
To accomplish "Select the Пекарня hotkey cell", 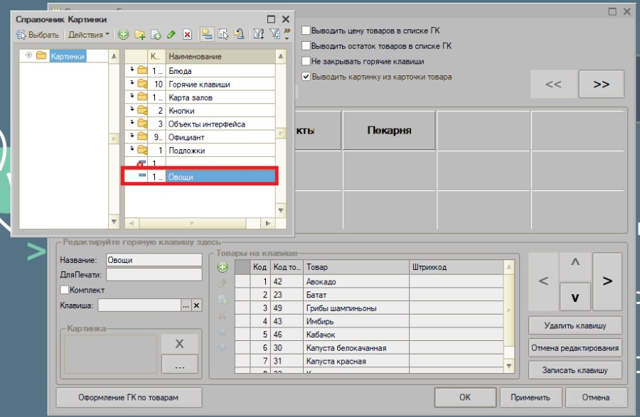I will [x=389, y=130].
